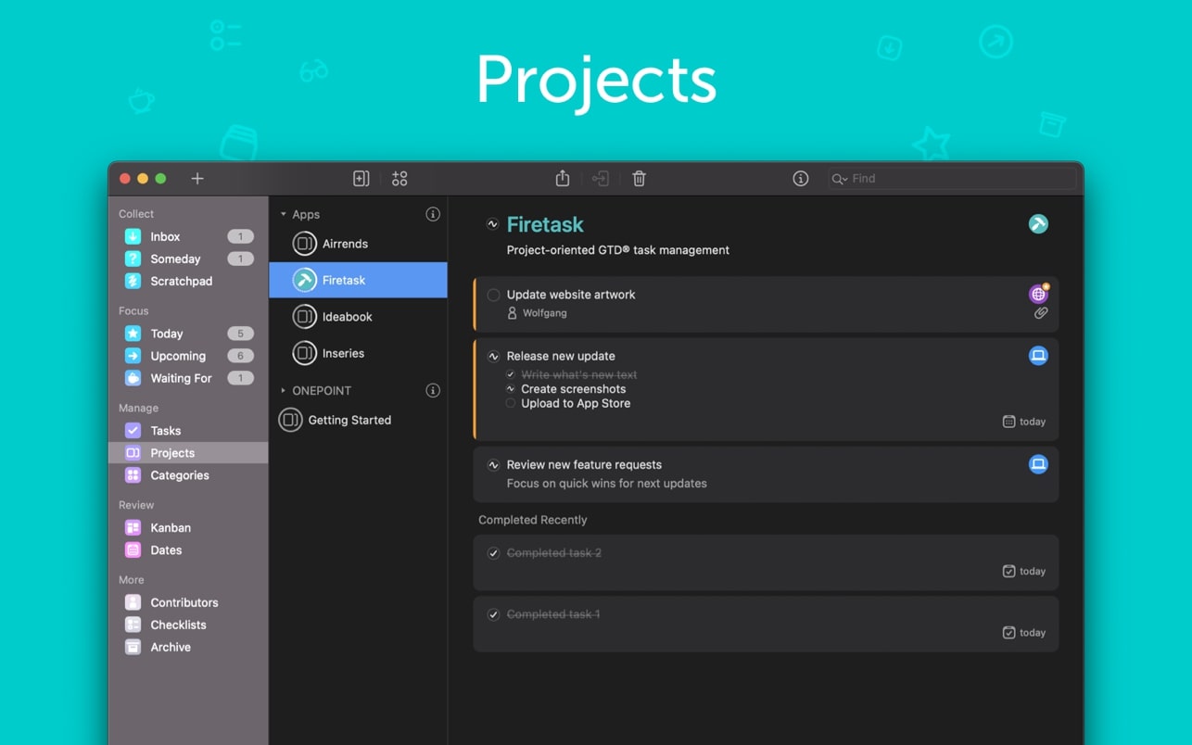Select the Ideabook project
Viewport: 1192px width, 745px height.
point(347,317)
